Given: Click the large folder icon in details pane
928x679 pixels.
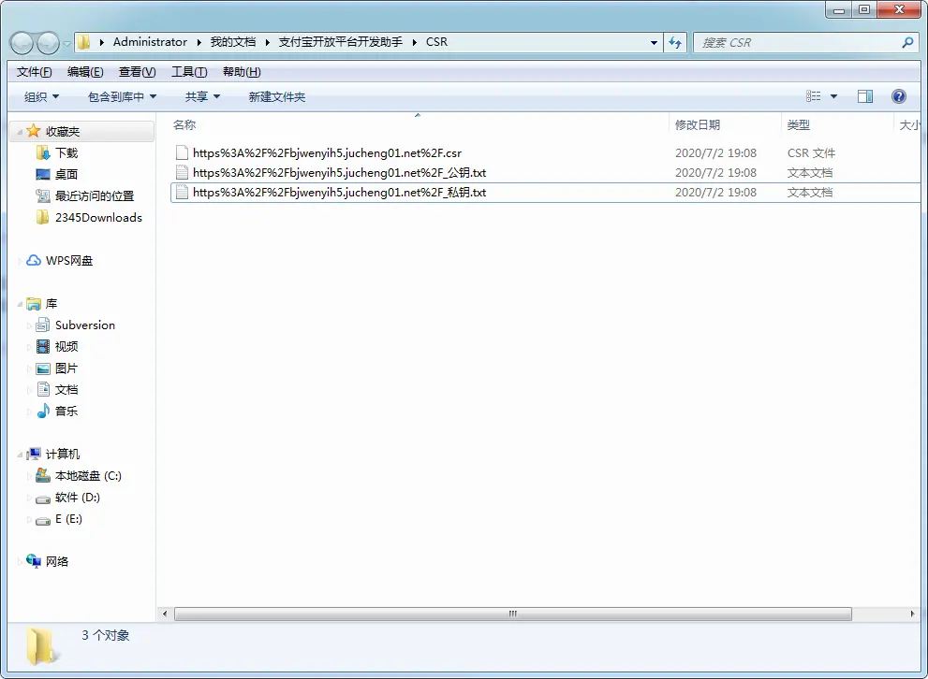Looking at the screenshot, I should pos(41,646).
